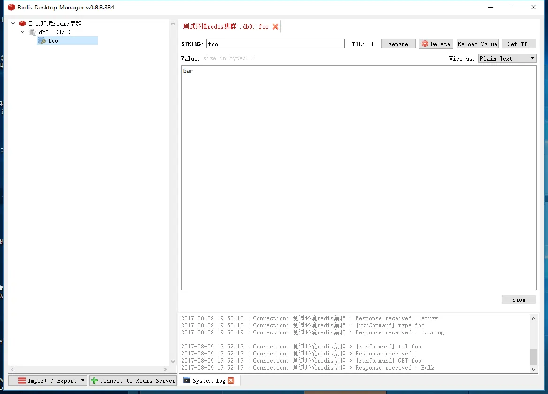
Task: Close the System log tab
Action: 231,380
